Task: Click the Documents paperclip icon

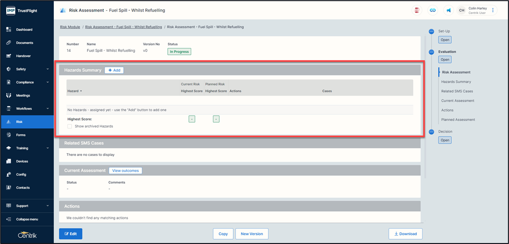Action: (9, 43)
